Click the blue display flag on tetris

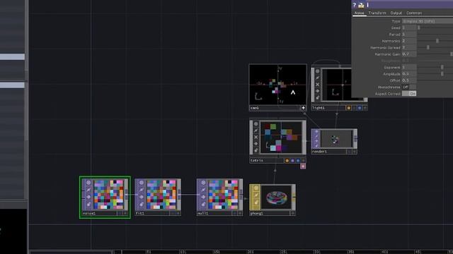click(298, 161)
